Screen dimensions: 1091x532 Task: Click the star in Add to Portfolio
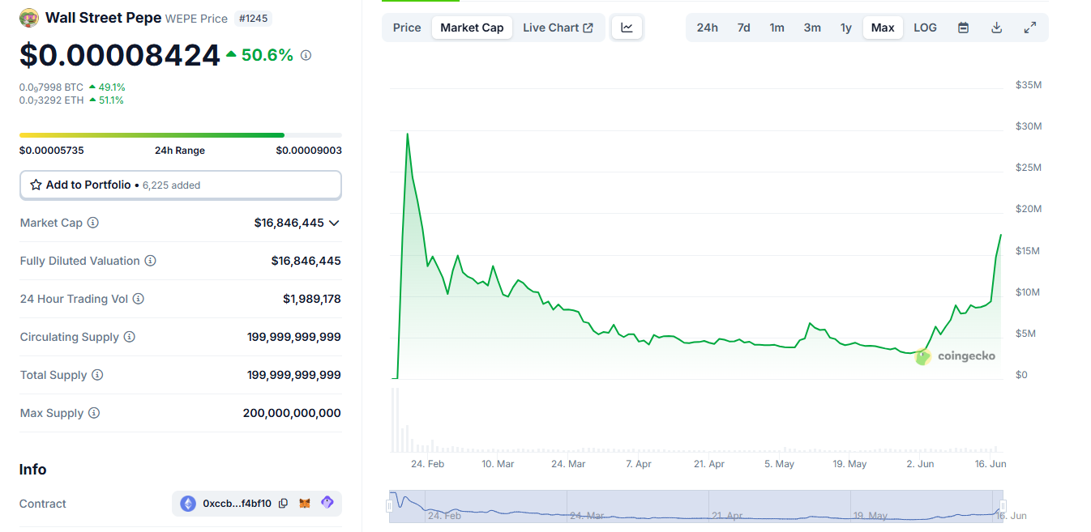(x=35, y=185)
